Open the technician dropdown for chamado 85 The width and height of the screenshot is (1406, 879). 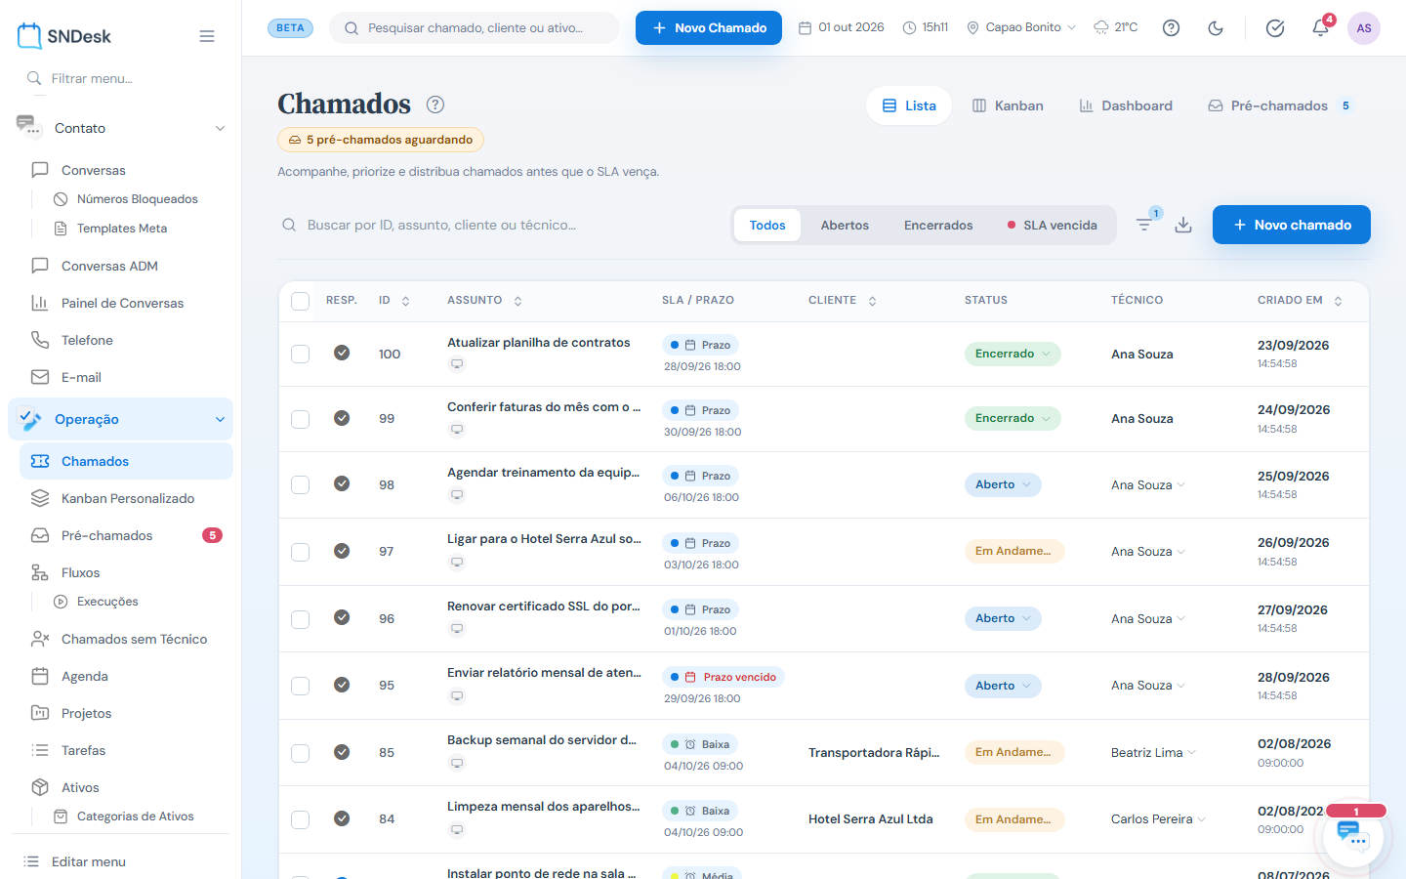coord(1154,753)
